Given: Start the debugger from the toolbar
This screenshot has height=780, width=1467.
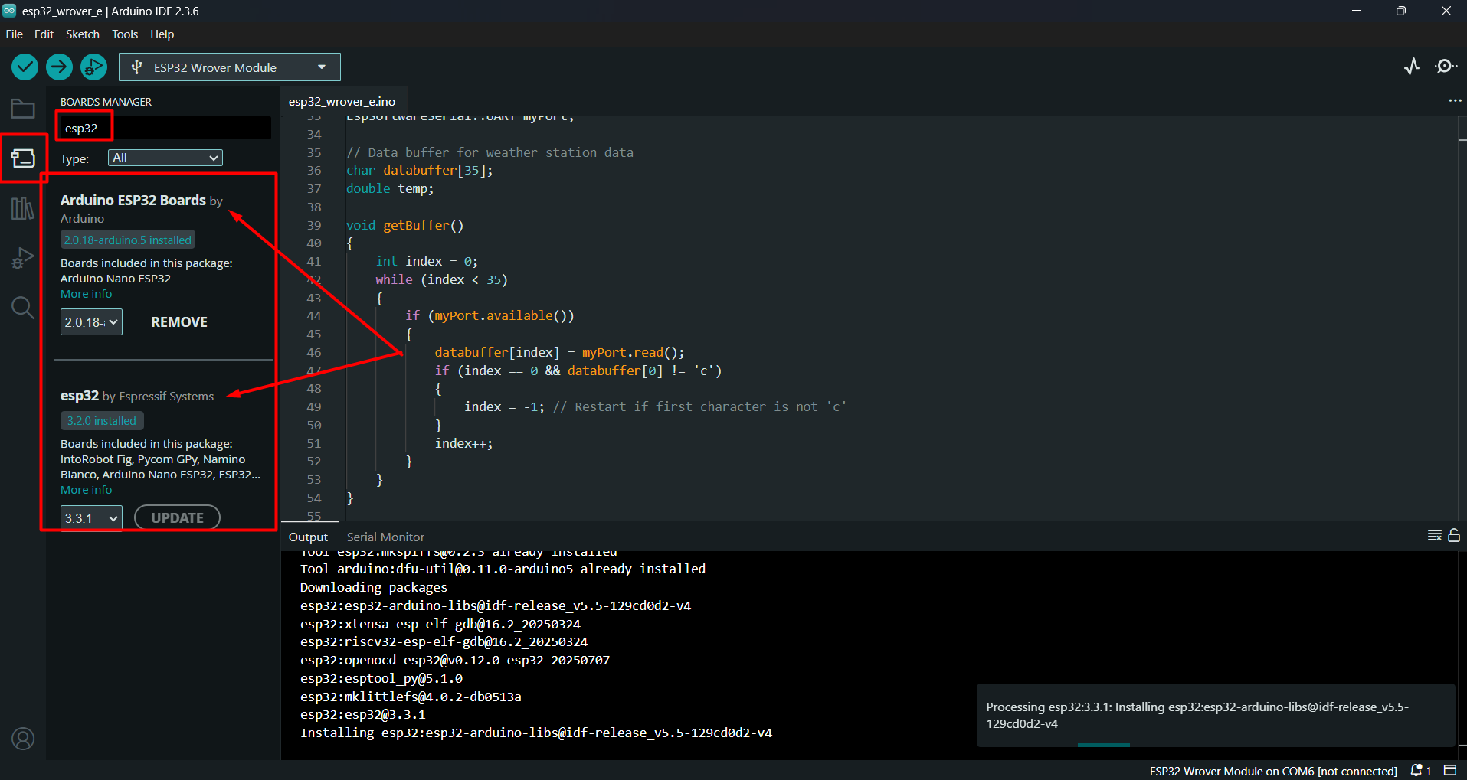Looking at the screenshot, I should [93, 67].
